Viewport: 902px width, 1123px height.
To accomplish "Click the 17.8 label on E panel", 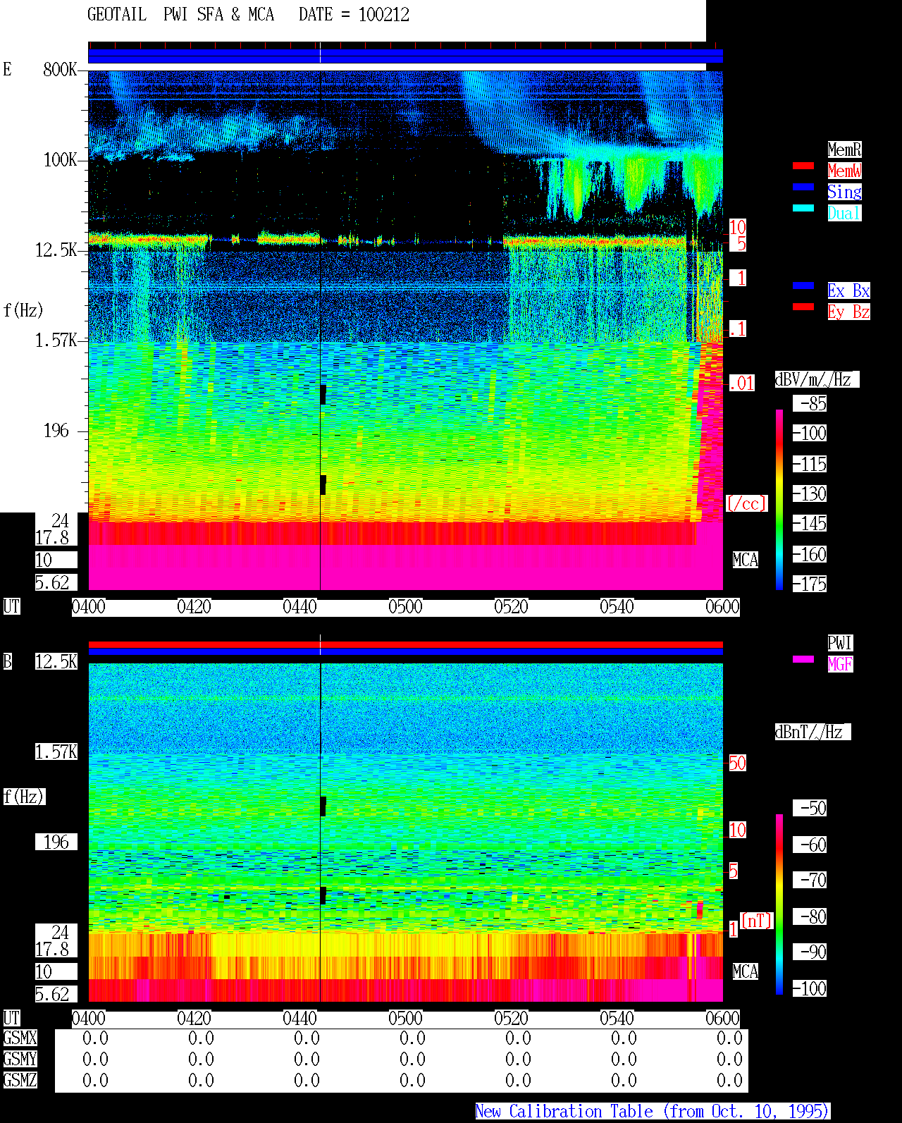I will pos(52,538).
